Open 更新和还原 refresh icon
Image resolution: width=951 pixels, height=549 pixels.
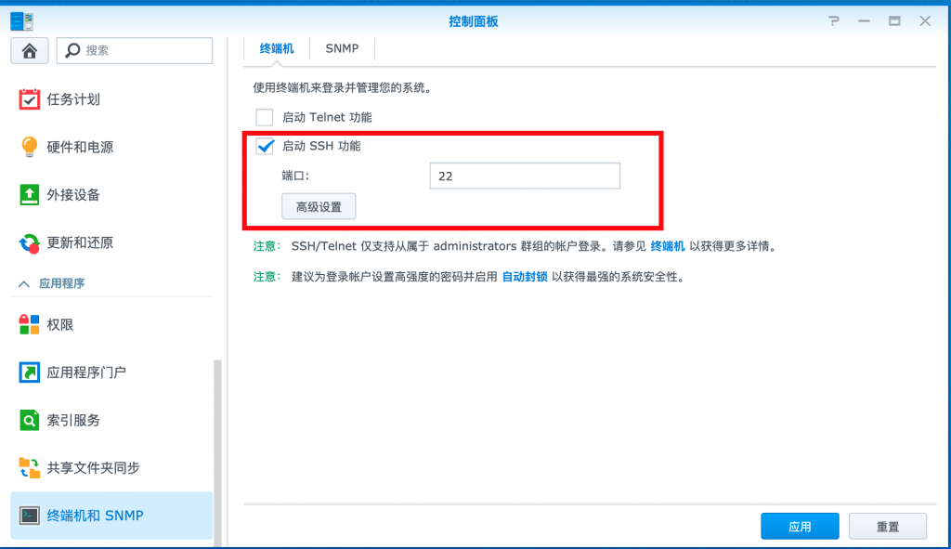pos(30,243)
